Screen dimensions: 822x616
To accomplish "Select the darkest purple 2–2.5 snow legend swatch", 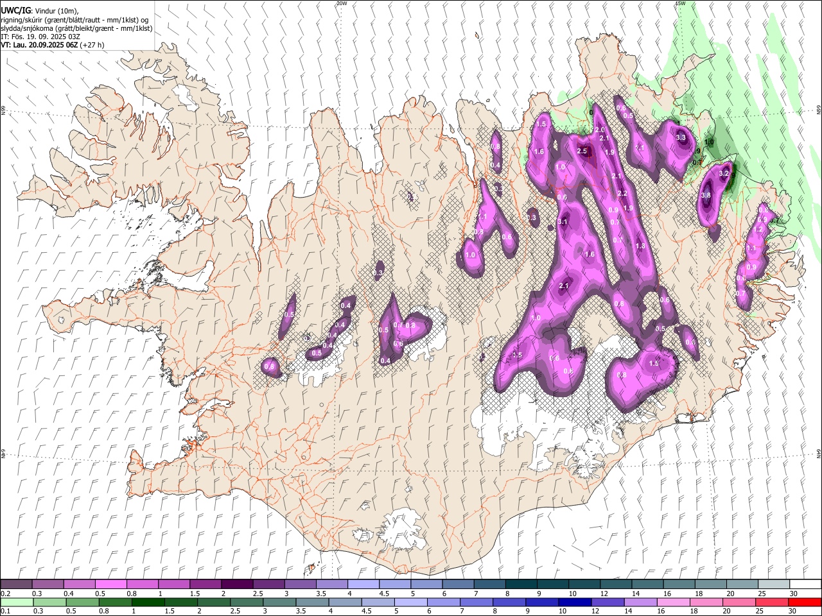I will point(236,585).
